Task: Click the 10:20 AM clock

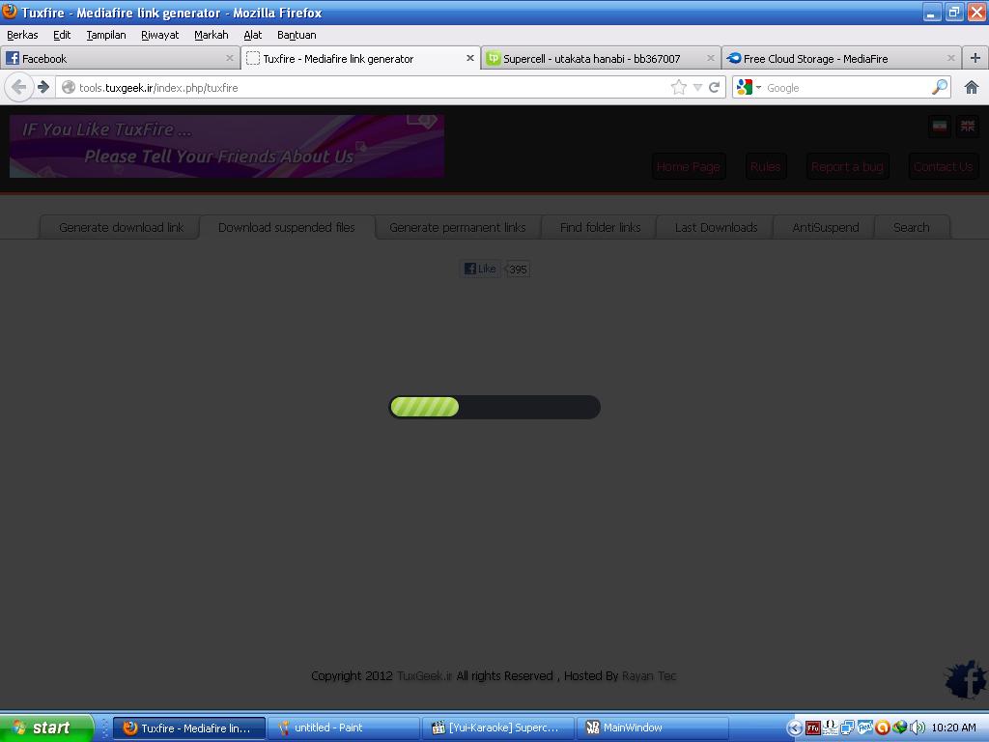Action: coord(953,728)
